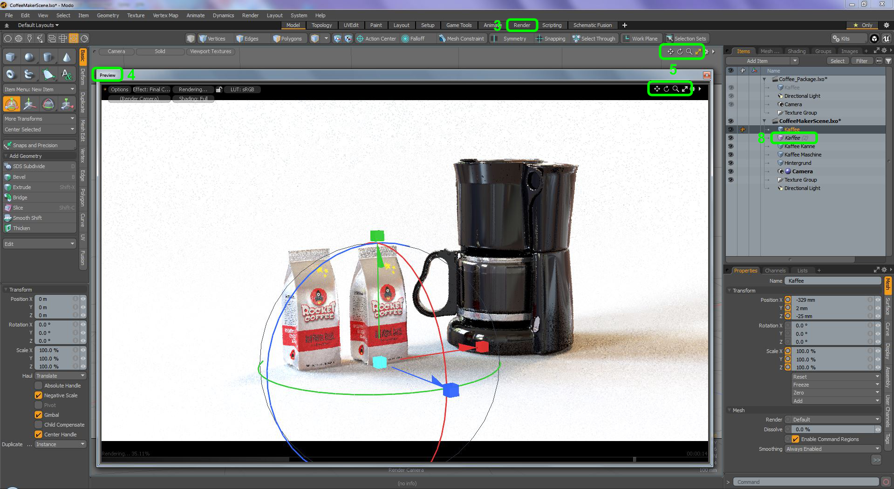Select the Text tool

[x=67, y=75]
